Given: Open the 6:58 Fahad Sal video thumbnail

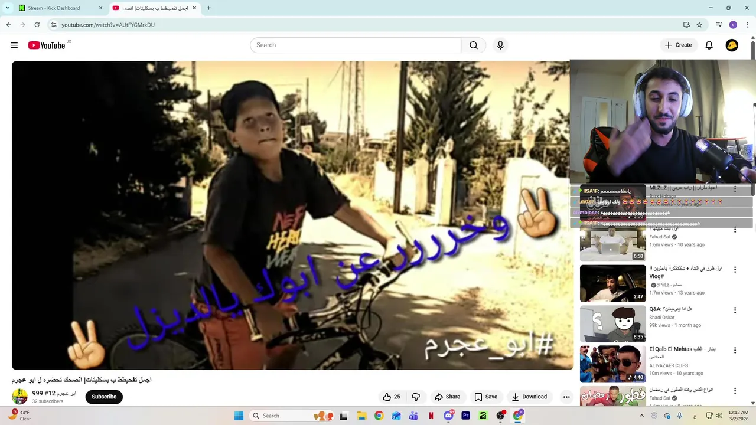Looking at the screenshot, I should click(x=613, y=243).
